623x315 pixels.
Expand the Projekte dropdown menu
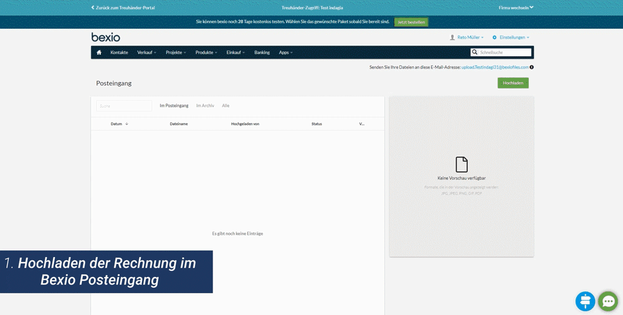pos(176,52)
